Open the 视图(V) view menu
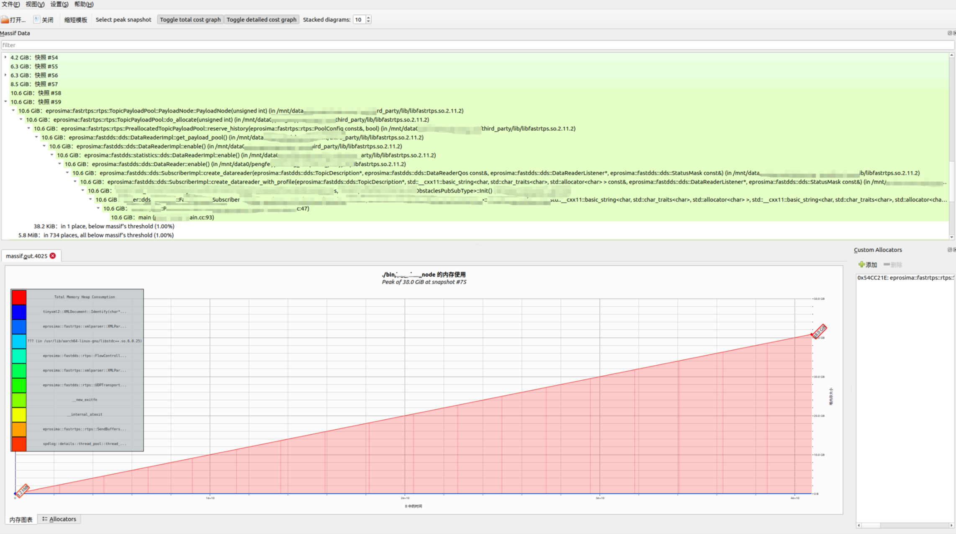956x534 pixels. point(35,4)
